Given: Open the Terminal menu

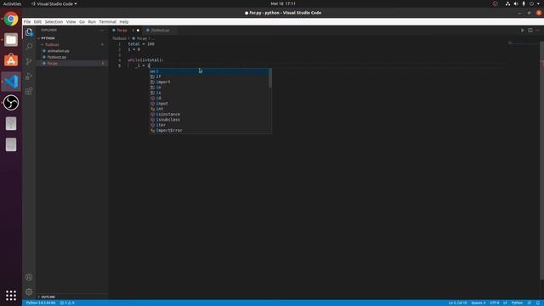Looking at the screenshot, I should pos(108,22).
